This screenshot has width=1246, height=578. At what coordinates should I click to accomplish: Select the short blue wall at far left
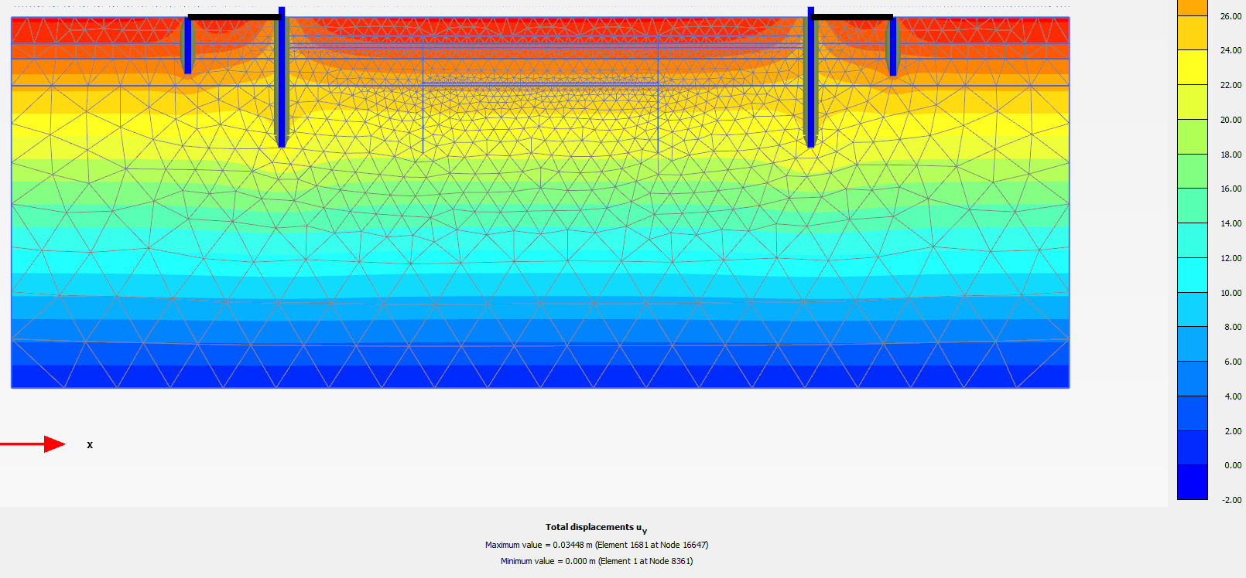[187, 46]
